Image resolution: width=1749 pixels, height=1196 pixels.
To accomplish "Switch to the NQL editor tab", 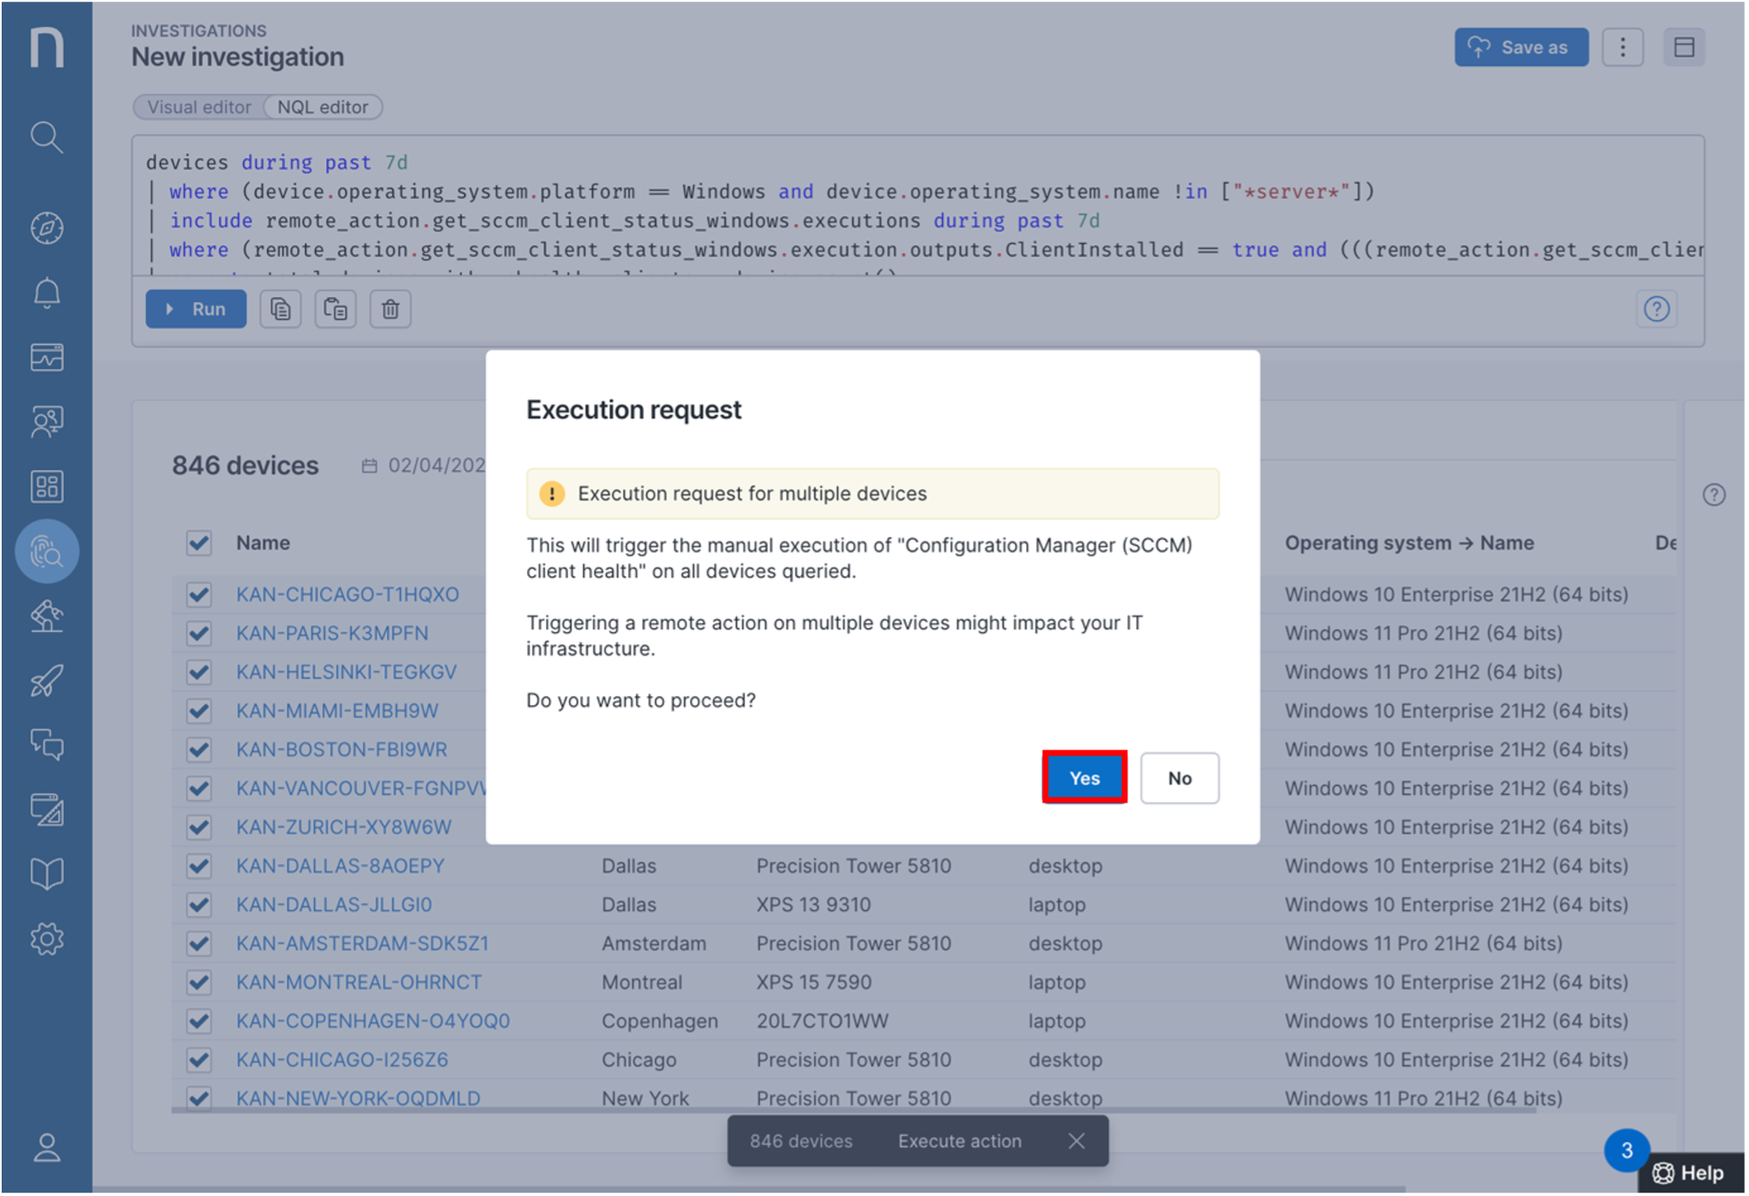I will pos(323,107).
